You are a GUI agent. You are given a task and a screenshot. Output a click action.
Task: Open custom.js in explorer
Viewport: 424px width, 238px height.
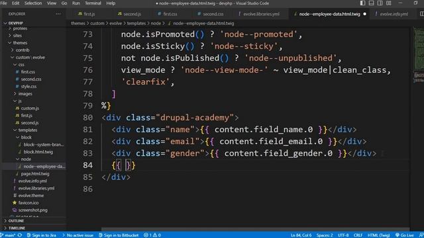click(x=30, y=108)
